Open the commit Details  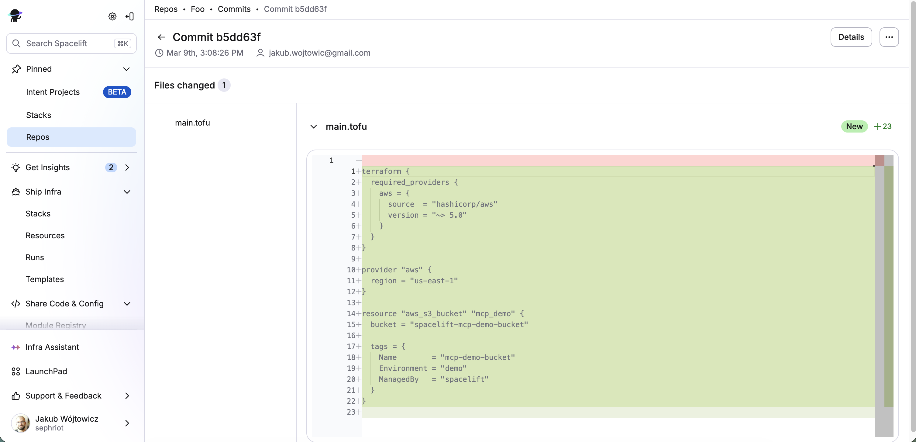(x=851, y=37)
